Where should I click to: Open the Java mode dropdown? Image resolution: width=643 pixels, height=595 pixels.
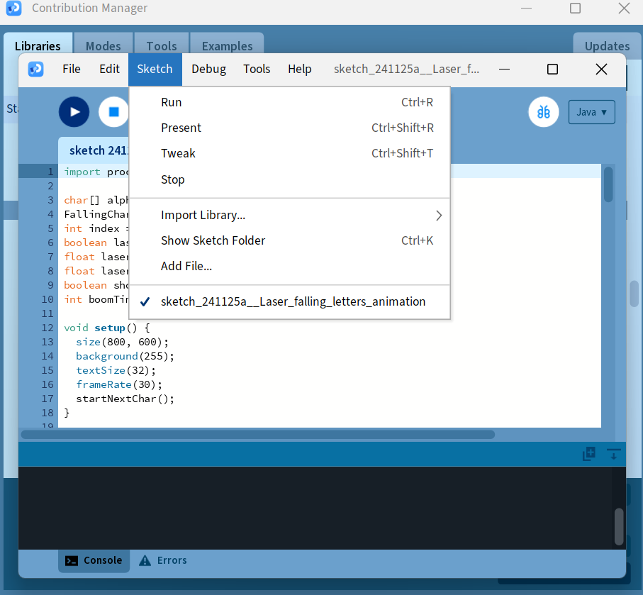[x=591, y=111]
